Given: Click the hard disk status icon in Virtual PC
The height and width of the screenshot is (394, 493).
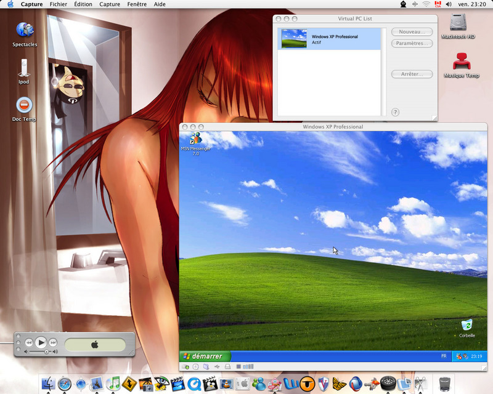Looking at the screenshot, I should point(185,367).
